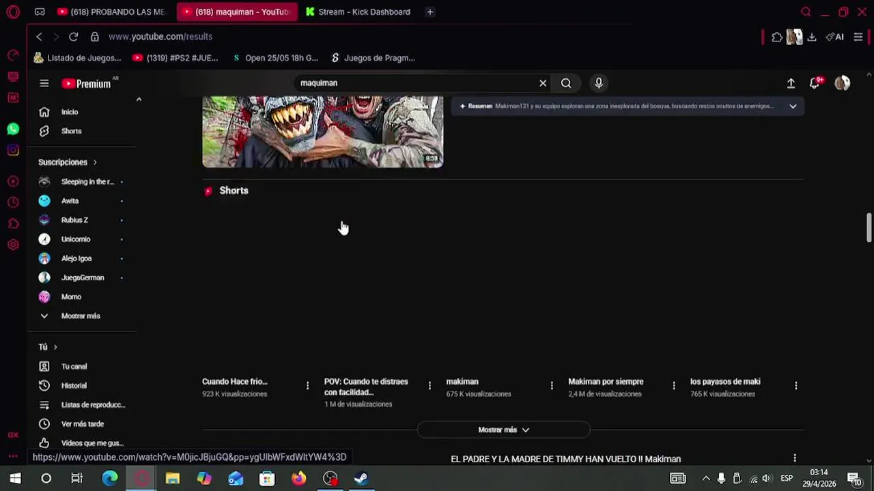Open Instagram in the Opera sidebar

(x=13, y=150)
